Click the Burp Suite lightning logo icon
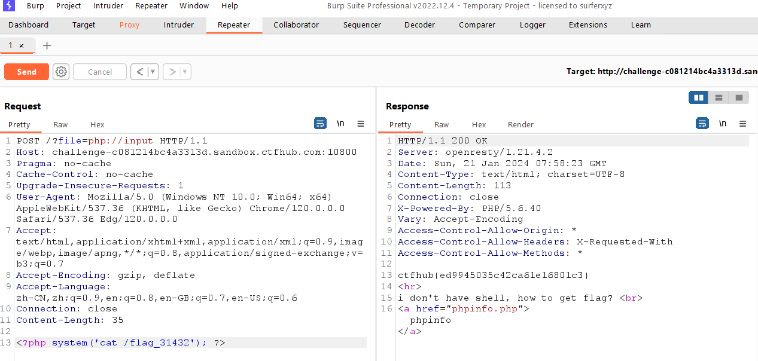Viewport: 758px width, 361px height. pos(9,6)
